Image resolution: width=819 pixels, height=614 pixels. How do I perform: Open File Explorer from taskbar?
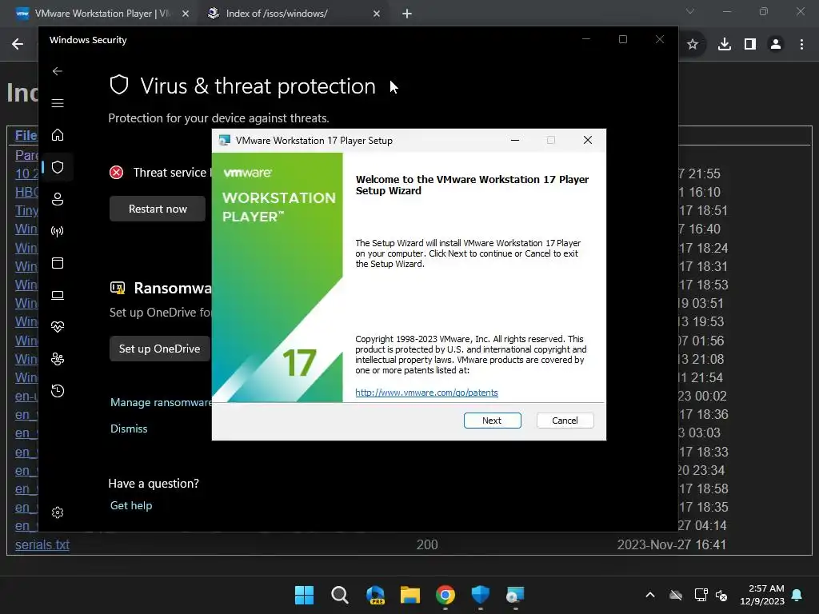410,595
